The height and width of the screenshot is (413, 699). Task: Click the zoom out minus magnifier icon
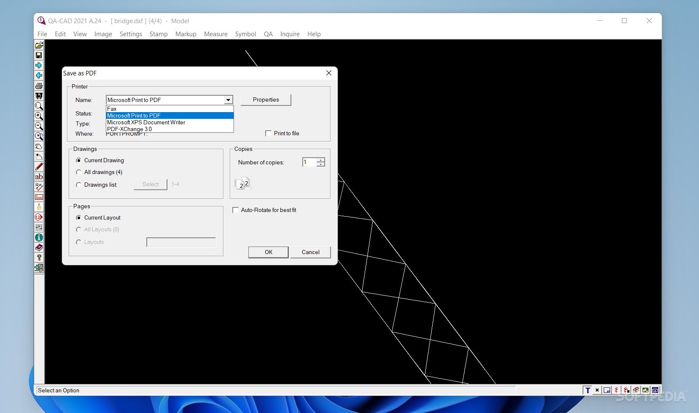coord(39,126)
